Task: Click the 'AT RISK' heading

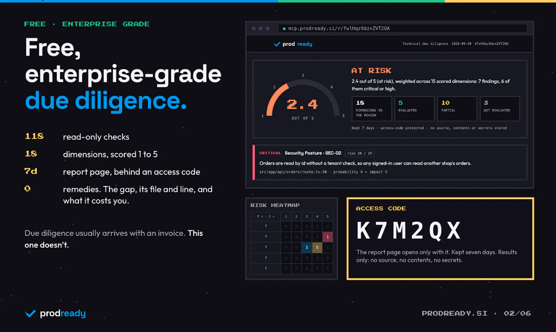Action: coord(371,71)
